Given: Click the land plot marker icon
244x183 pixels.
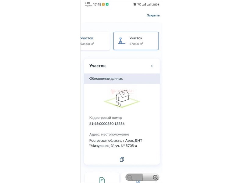Looking at the screenshot, I should click(x=121, y=41).
